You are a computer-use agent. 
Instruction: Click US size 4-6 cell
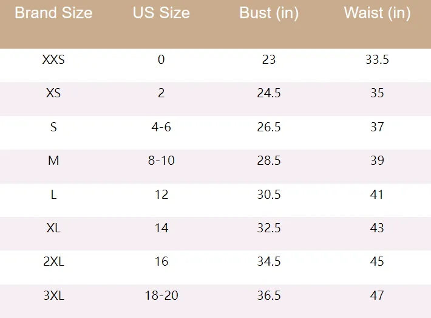(161, 127)
